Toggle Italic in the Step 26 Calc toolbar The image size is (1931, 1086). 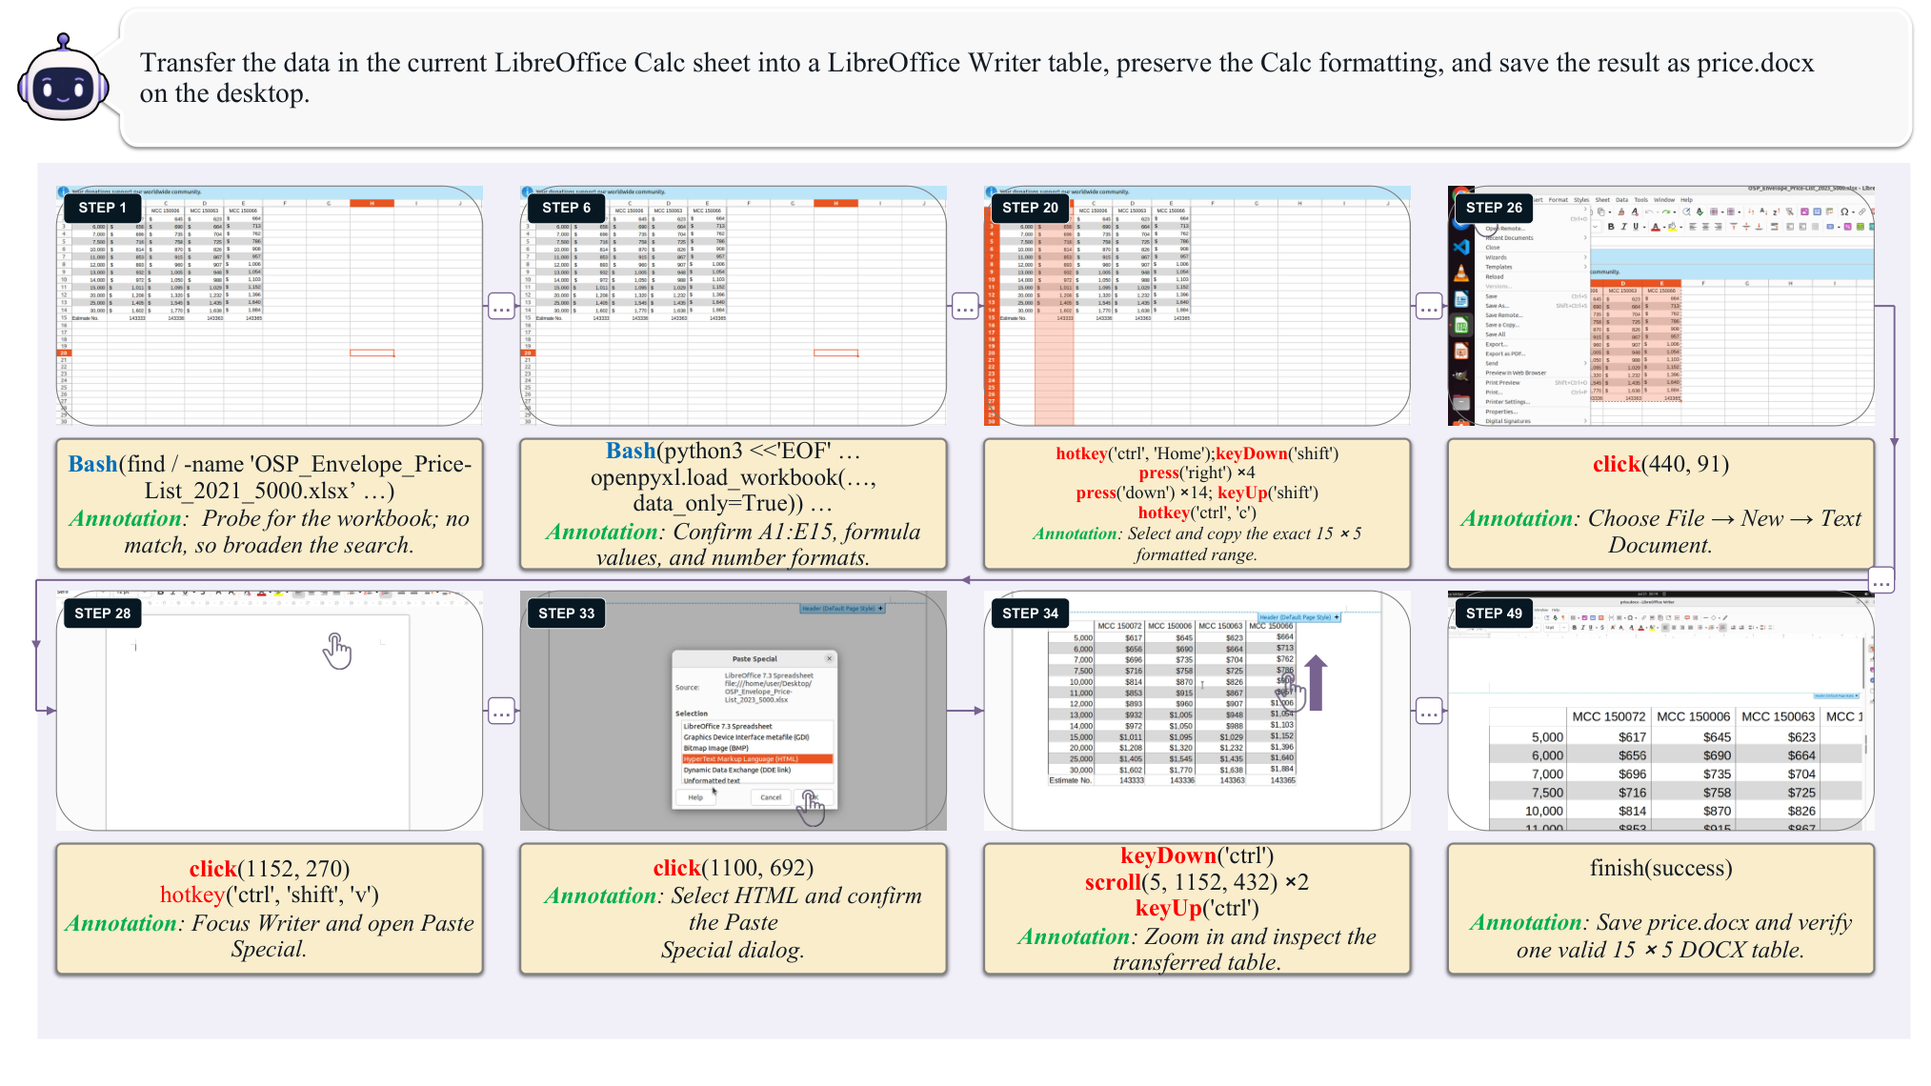pos(1623,227)
